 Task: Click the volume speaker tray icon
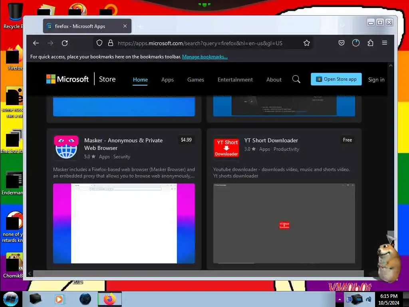coord(369,299)
